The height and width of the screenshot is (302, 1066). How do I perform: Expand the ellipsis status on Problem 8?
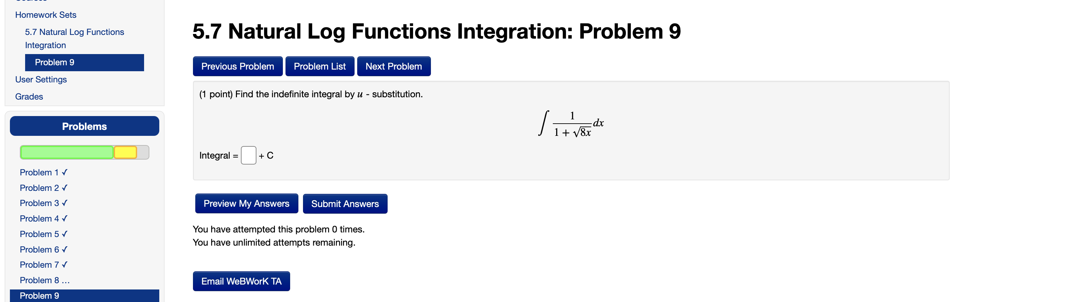[65, 280]
